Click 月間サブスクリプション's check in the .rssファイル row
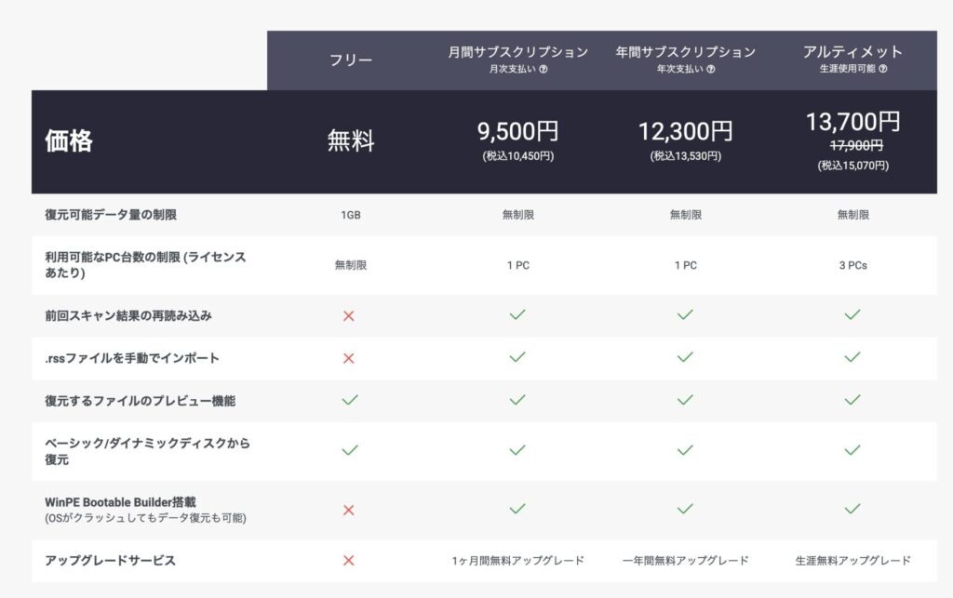This screenshot has width=953, height=598. 517,357
